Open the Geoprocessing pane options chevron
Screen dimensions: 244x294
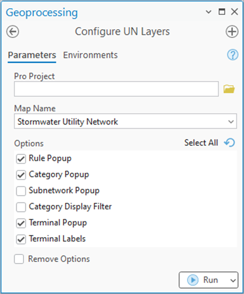[x=209, y=12]
